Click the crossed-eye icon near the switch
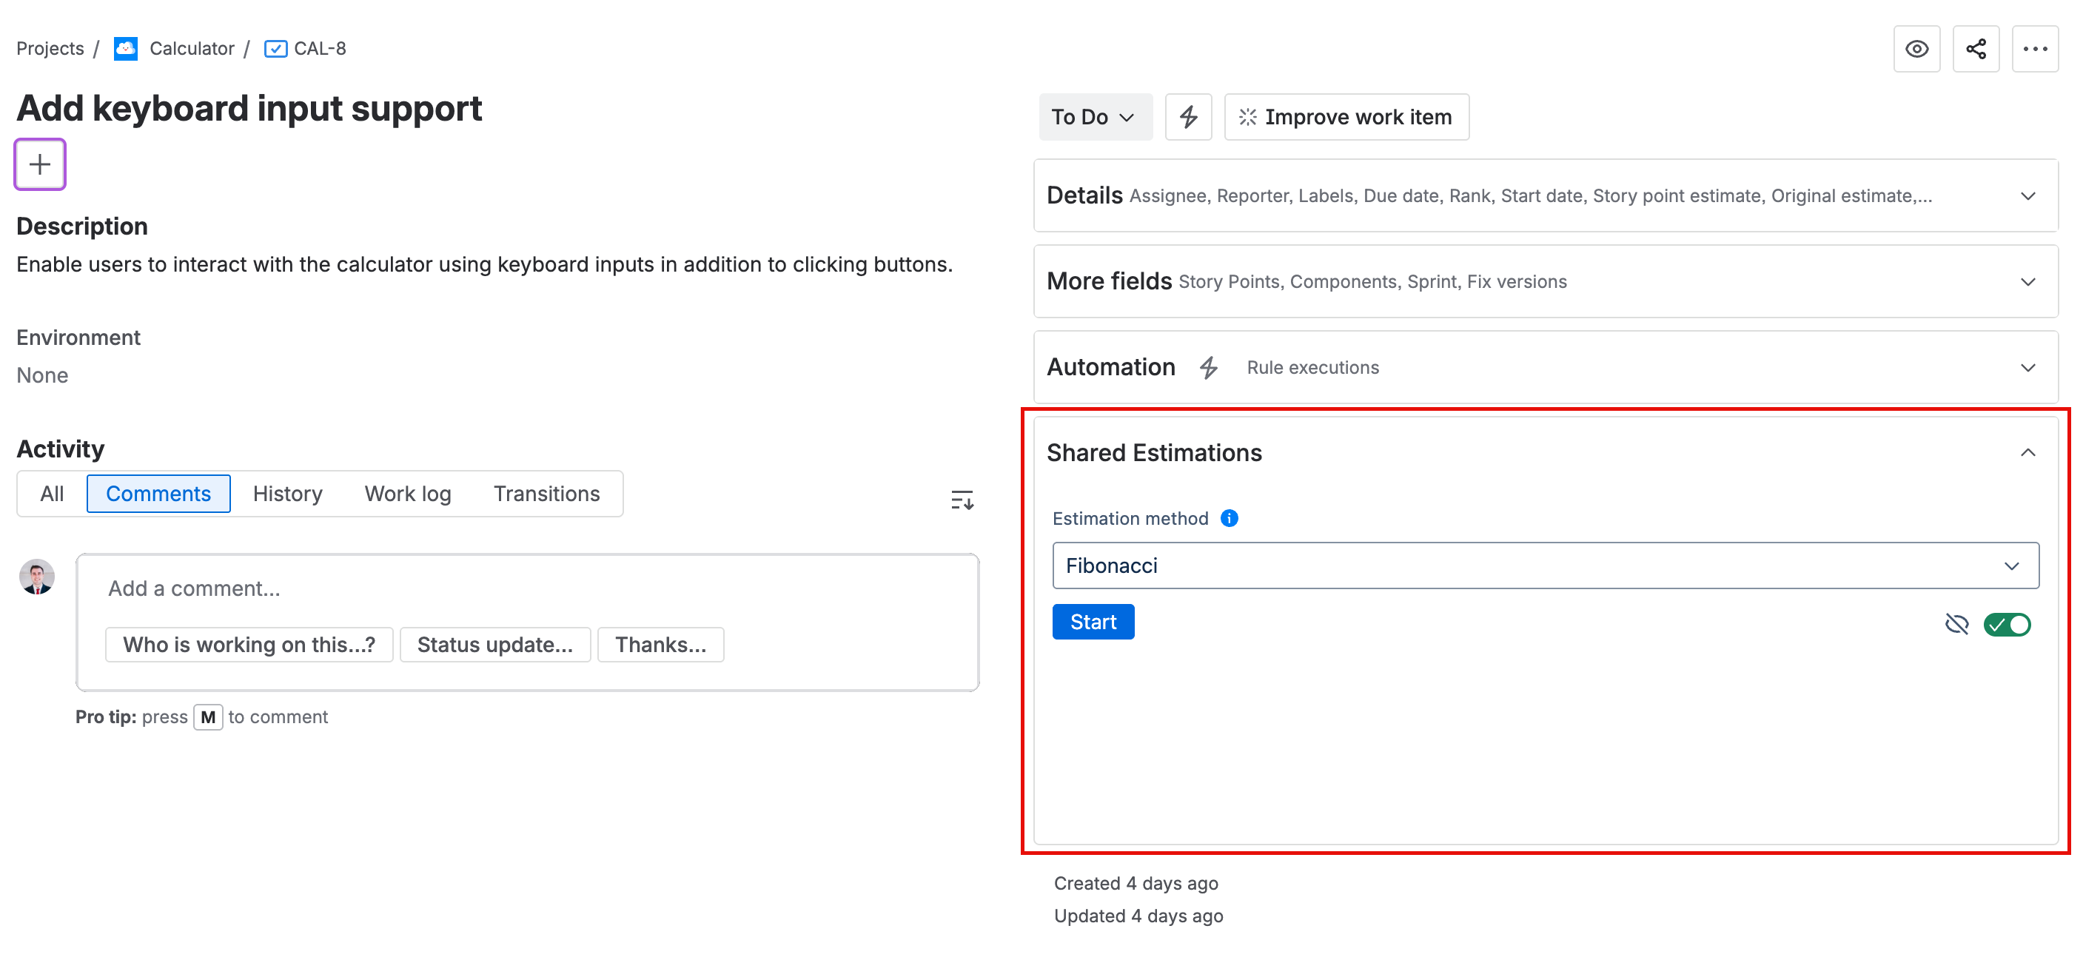This screenshot has height=980, width=2083. [x=1958, y=623]
